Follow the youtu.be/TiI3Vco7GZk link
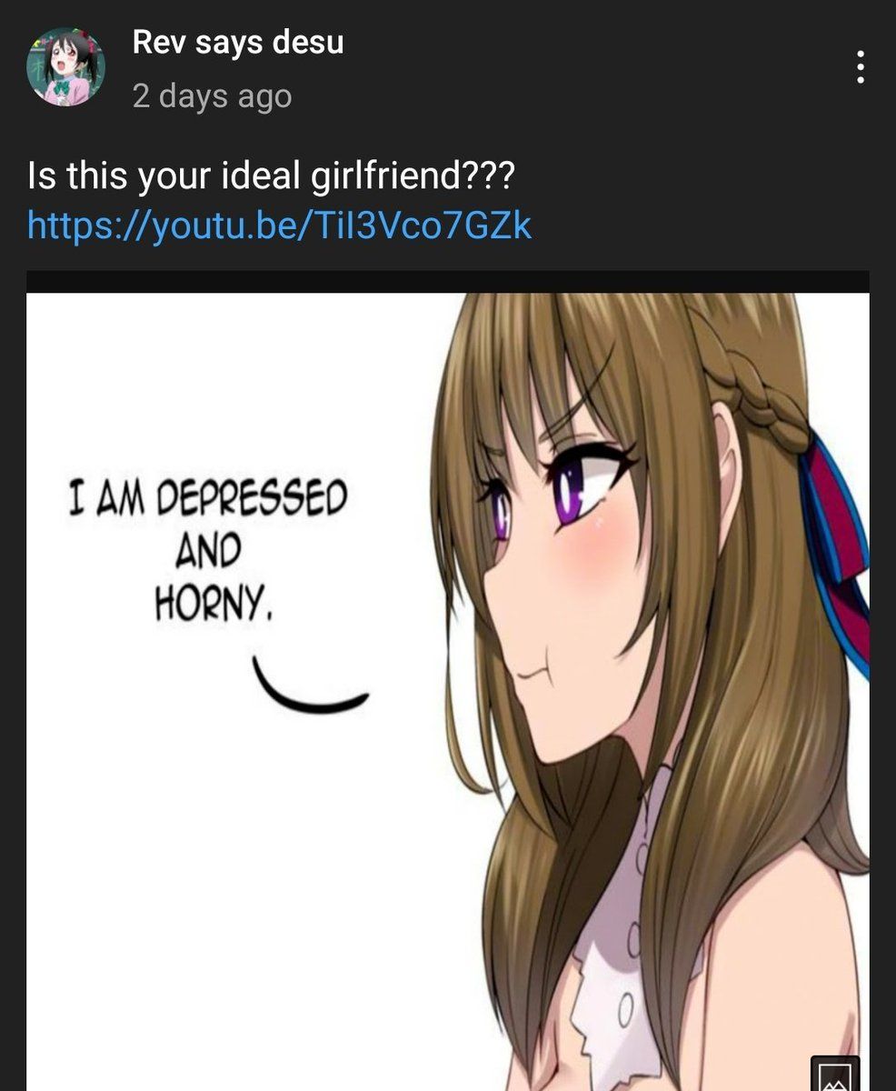 [x=280, y=225]
